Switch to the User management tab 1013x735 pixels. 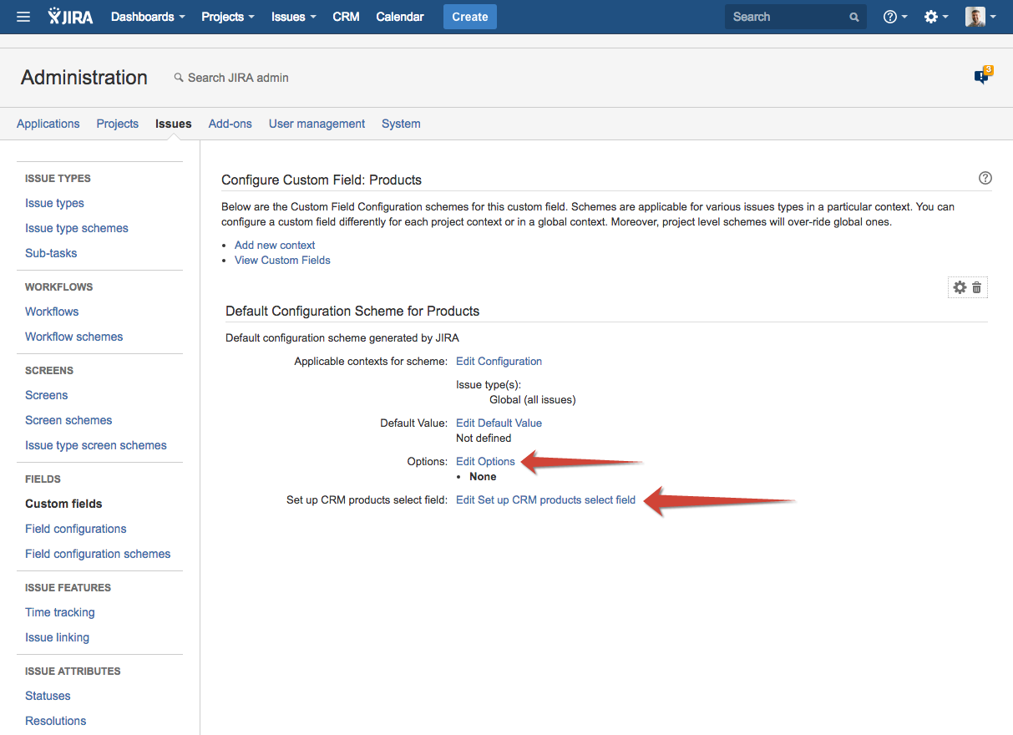coord(317,124)
